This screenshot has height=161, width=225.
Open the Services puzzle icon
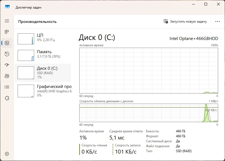coord(7,98)
